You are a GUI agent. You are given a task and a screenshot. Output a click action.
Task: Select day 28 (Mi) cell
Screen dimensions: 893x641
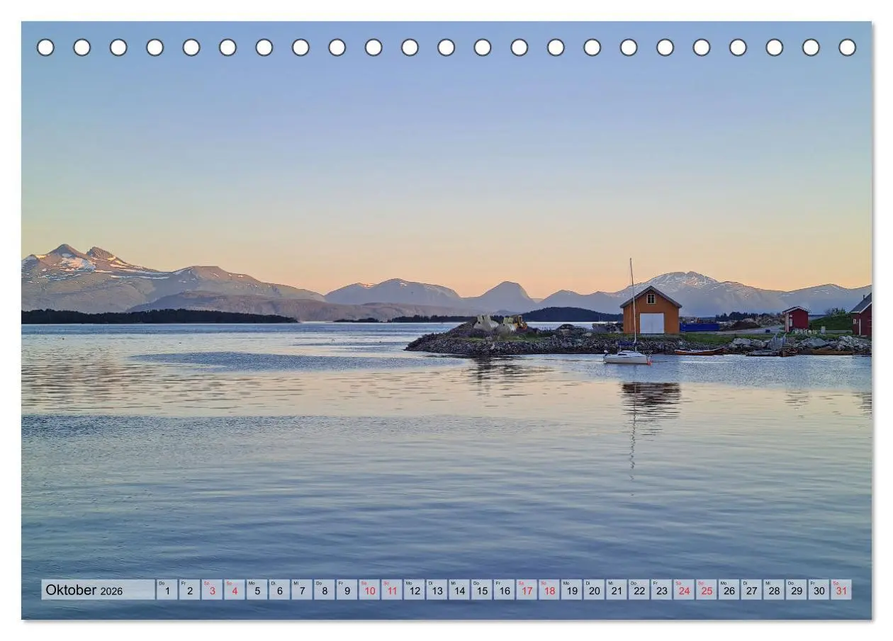775,590
